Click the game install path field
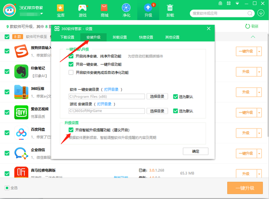The width and height of the screenshot is (269, 199). pyautogui.click(x=106, y=110)
